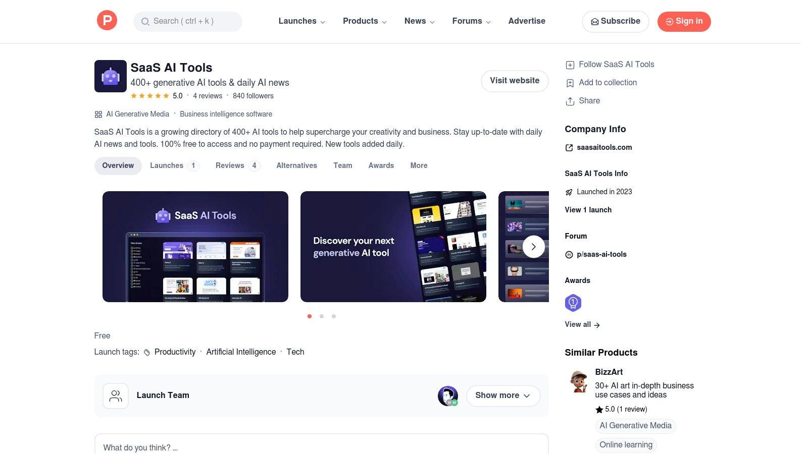
Task: Click the Follow SaaS AI Tools plus icon
Action: (570, 65)
